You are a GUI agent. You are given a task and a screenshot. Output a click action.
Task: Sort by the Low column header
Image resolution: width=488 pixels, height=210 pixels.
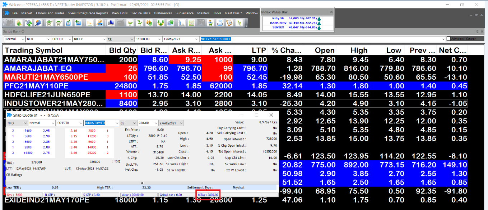click(x=385, y=50)
